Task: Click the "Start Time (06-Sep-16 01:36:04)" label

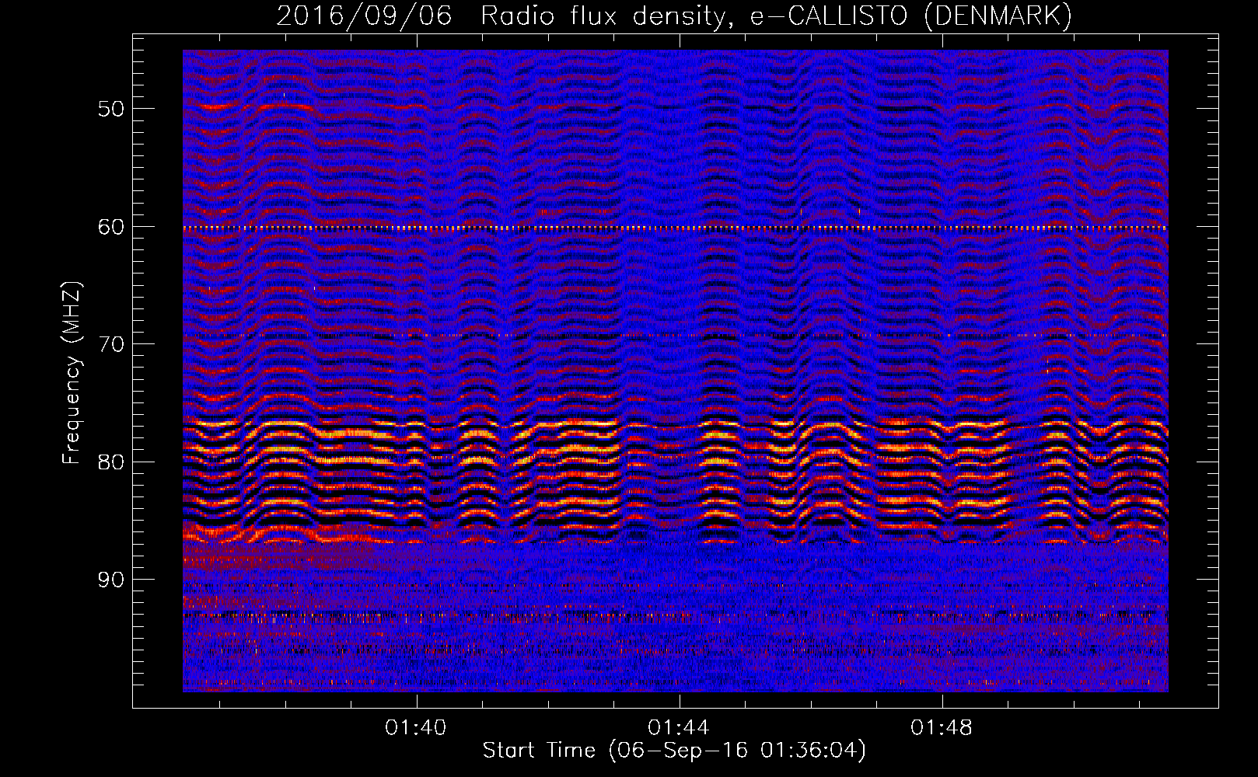Action: pos(674,751)
